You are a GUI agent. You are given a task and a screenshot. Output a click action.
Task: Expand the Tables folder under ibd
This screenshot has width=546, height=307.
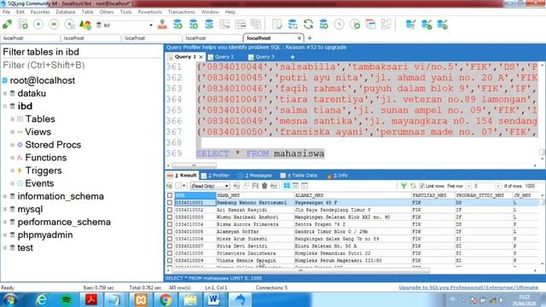pos(12,119)
